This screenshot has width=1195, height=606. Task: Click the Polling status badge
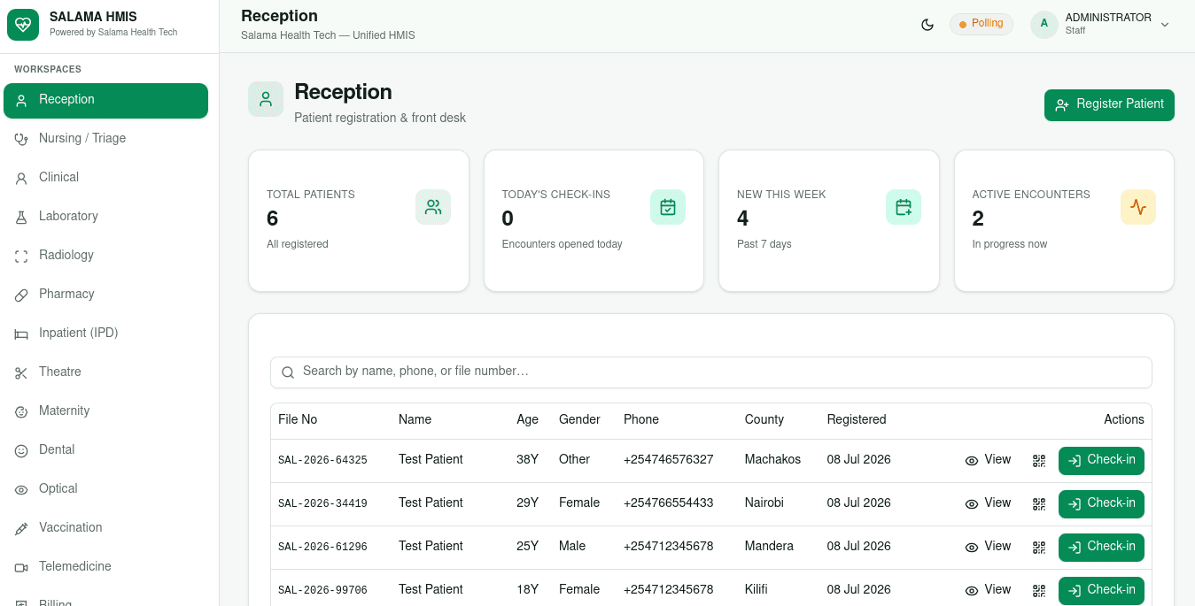pos(982,24)
